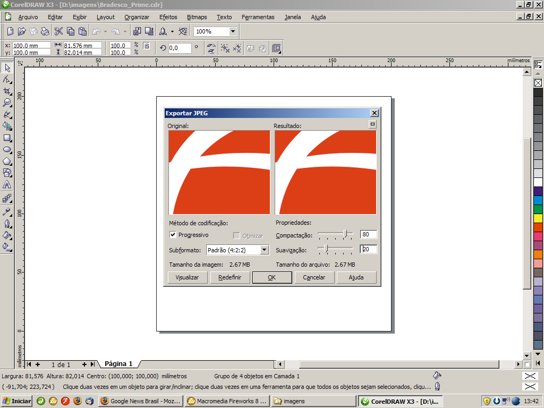The image size is (544, 408).
Task: Select the Interactive Fill tool
Action: (7, 247)
